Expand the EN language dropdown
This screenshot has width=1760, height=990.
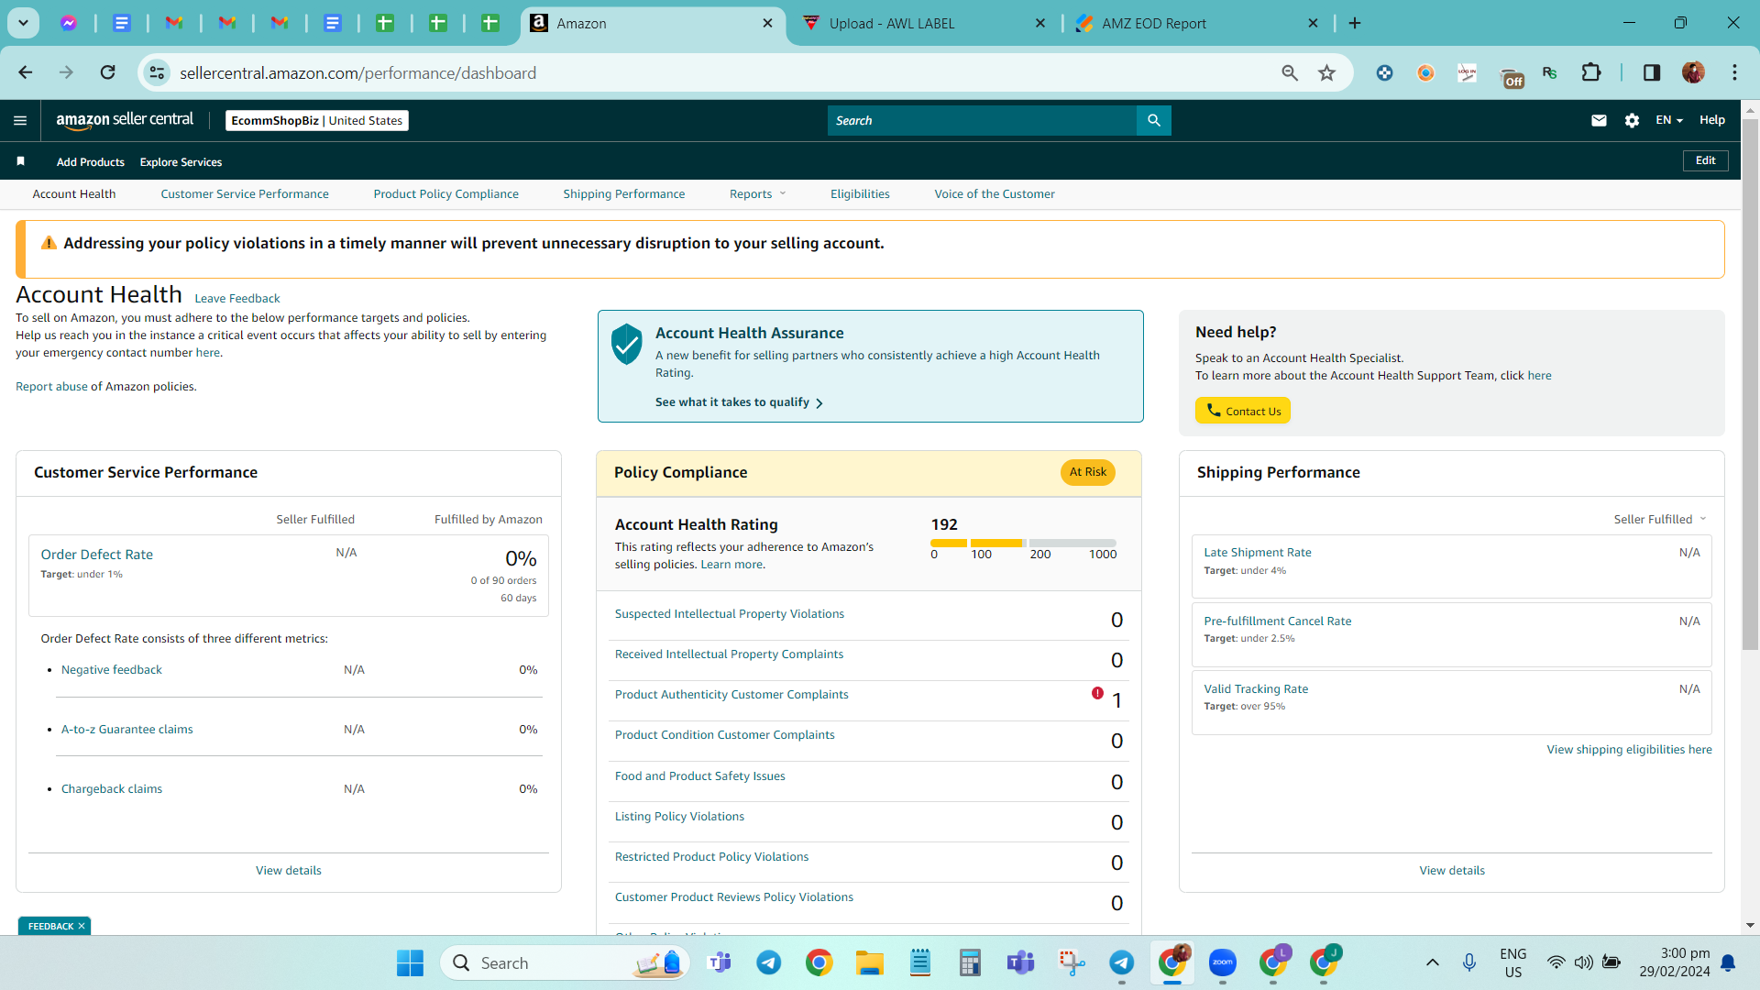tap(1669, 120)
